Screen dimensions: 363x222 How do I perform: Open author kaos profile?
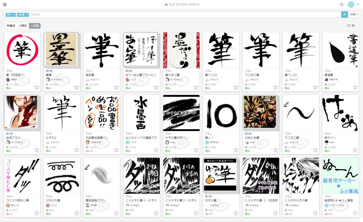(332, 142)
